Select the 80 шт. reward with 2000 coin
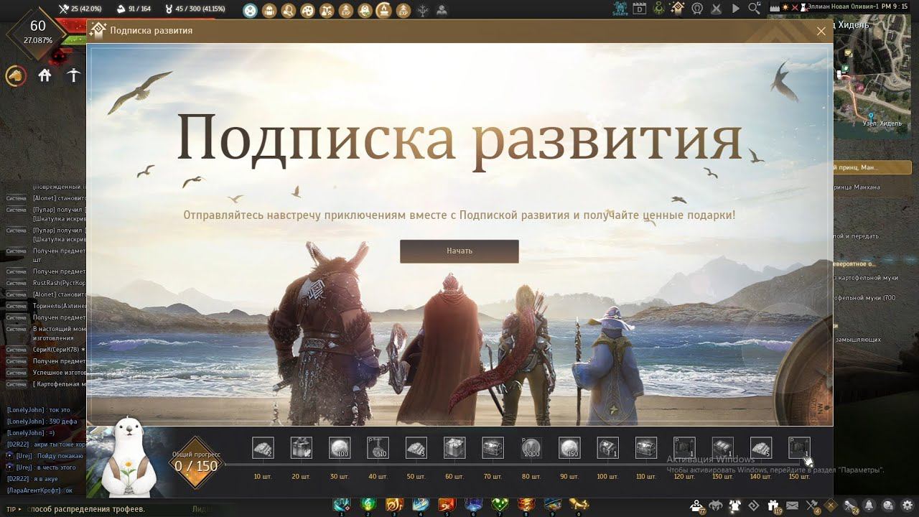919x517 pixels. point(531,449)
